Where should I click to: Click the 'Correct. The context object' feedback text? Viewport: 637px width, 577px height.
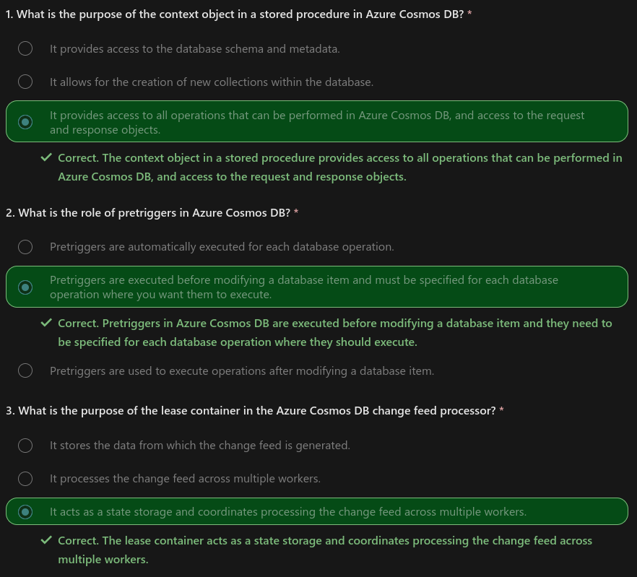pos(339,167)
